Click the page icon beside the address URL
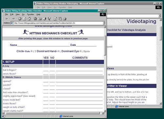 pyautogui.click(x=12, y=23)
